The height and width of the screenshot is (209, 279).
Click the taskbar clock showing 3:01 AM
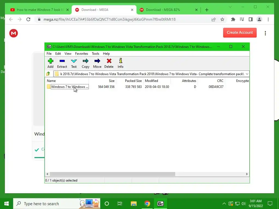coord(256,204)
